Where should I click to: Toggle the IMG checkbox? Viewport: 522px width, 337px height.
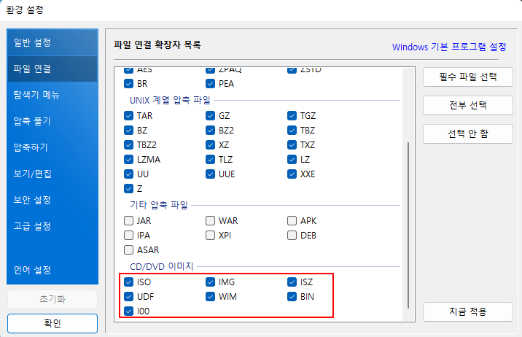tap(210, 282)
